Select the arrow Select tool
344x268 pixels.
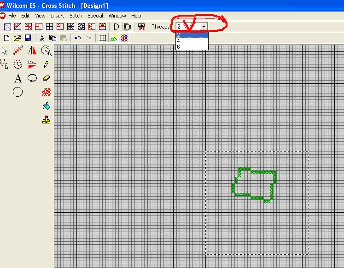[x=5, y=51]
